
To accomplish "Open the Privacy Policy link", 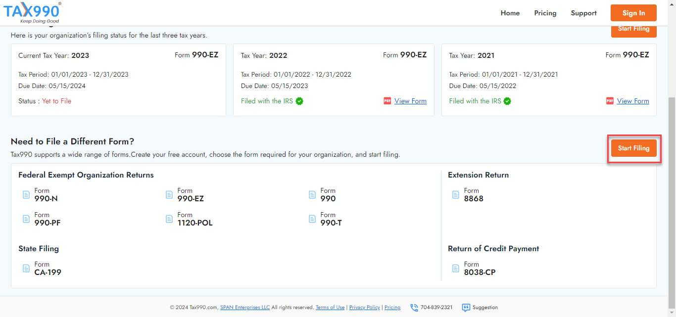I will [x=365, y=308].
